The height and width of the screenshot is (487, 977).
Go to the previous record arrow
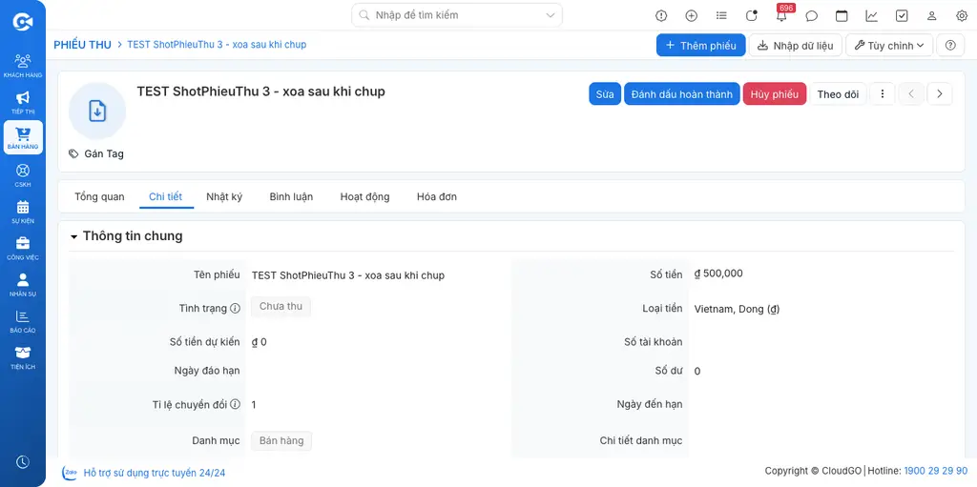tap(911, 94)
